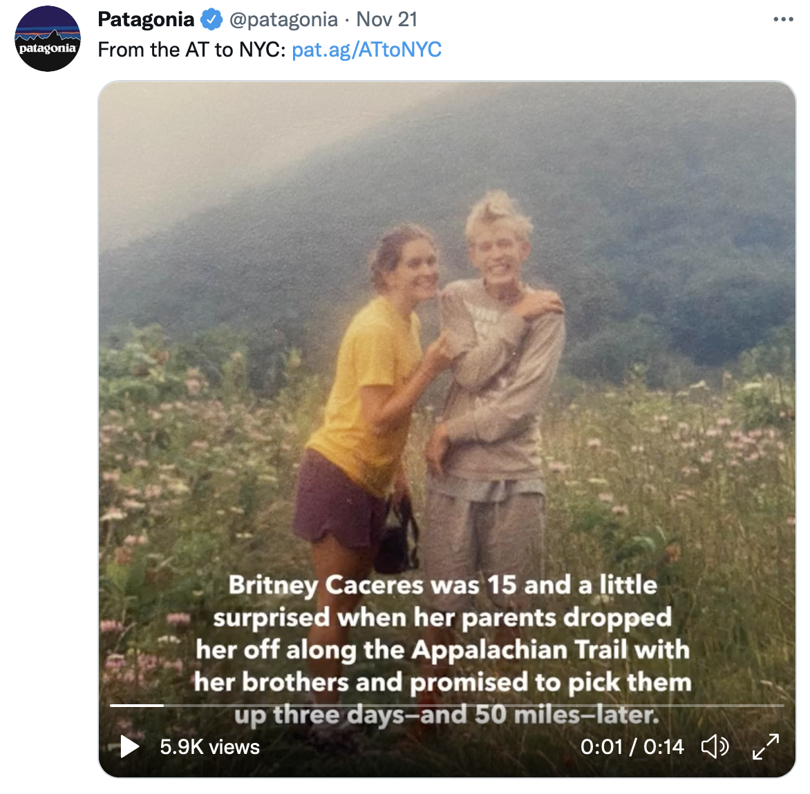Click the blue verified badge
Viewport: 810px width, 794px height.
211,20
